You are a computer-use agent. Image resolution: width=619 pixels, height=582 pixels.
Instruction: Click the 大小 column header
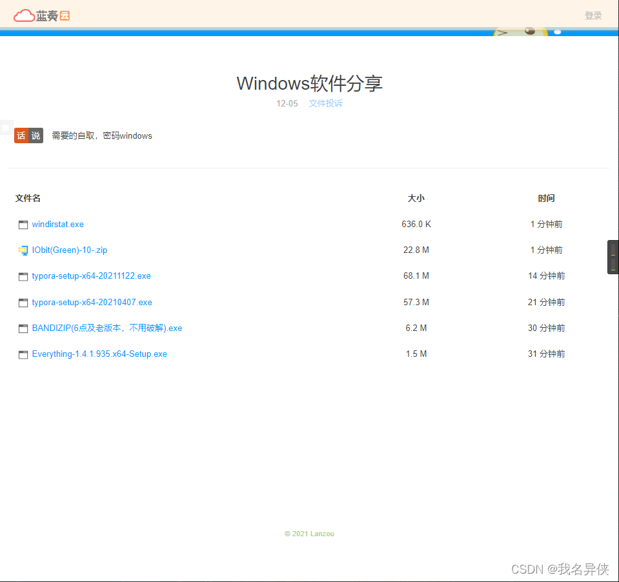(416, 198)
